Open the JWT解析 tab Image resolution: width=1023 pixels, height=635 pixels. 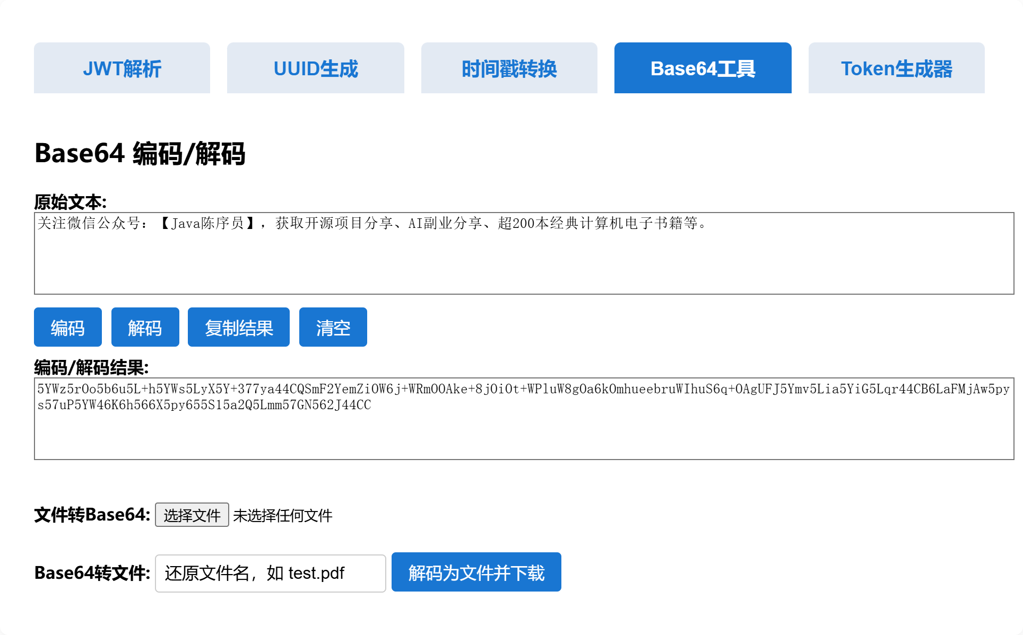coord(122,68)
